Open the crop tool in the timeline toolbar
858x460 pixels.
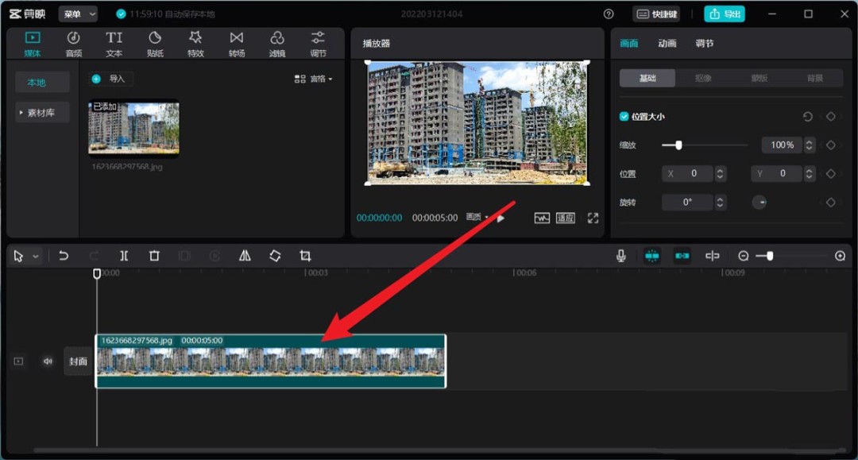[x=306, y=255]
